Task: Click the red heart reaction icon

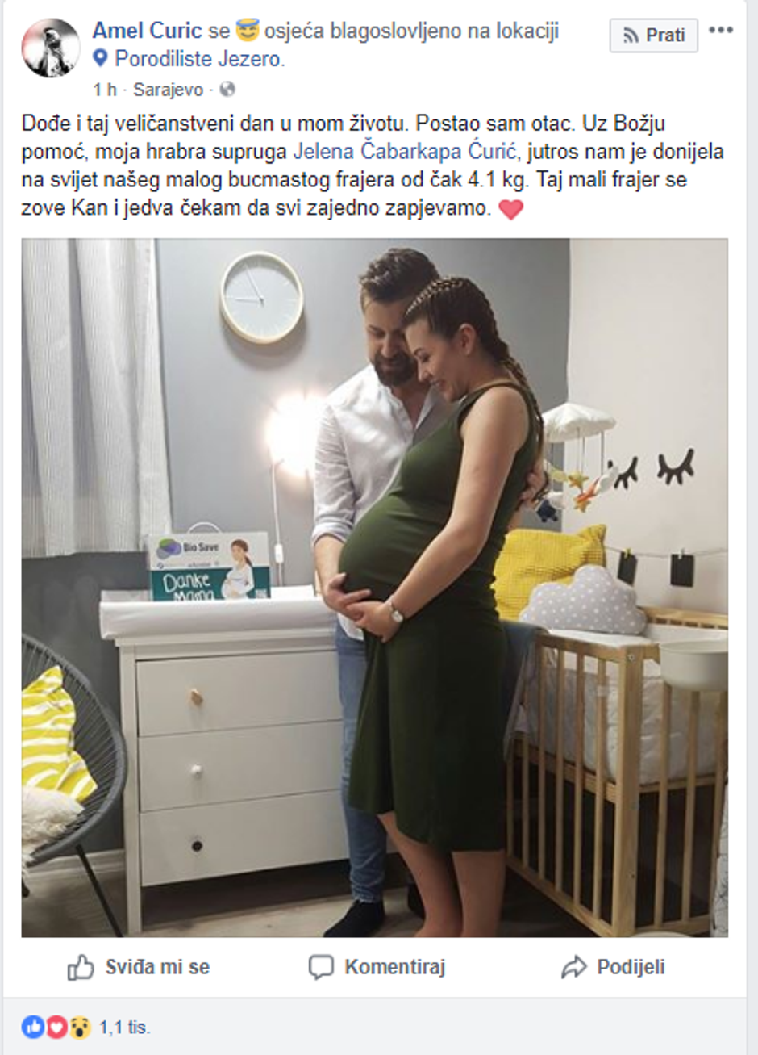Action: 56,1028
